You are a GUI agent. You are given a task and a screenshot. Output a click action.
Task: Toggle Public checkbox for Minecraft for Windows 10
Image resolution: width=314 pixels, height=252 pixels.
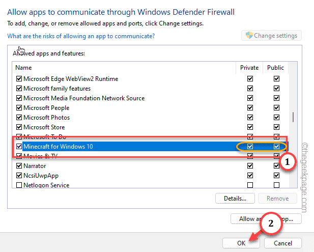(x=276, y=147)
